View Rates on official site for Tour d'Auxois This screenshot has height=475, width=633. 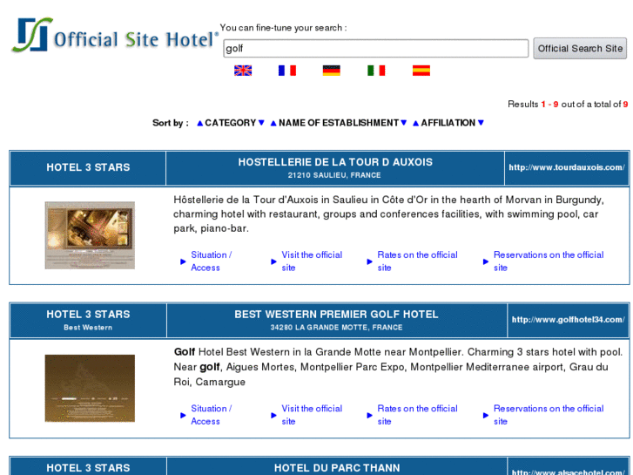tap(417, 261)
